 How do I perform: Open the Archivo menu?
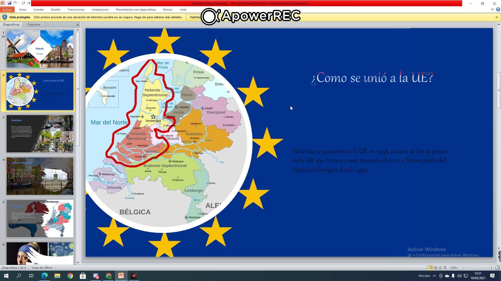[x=7, y=10]
